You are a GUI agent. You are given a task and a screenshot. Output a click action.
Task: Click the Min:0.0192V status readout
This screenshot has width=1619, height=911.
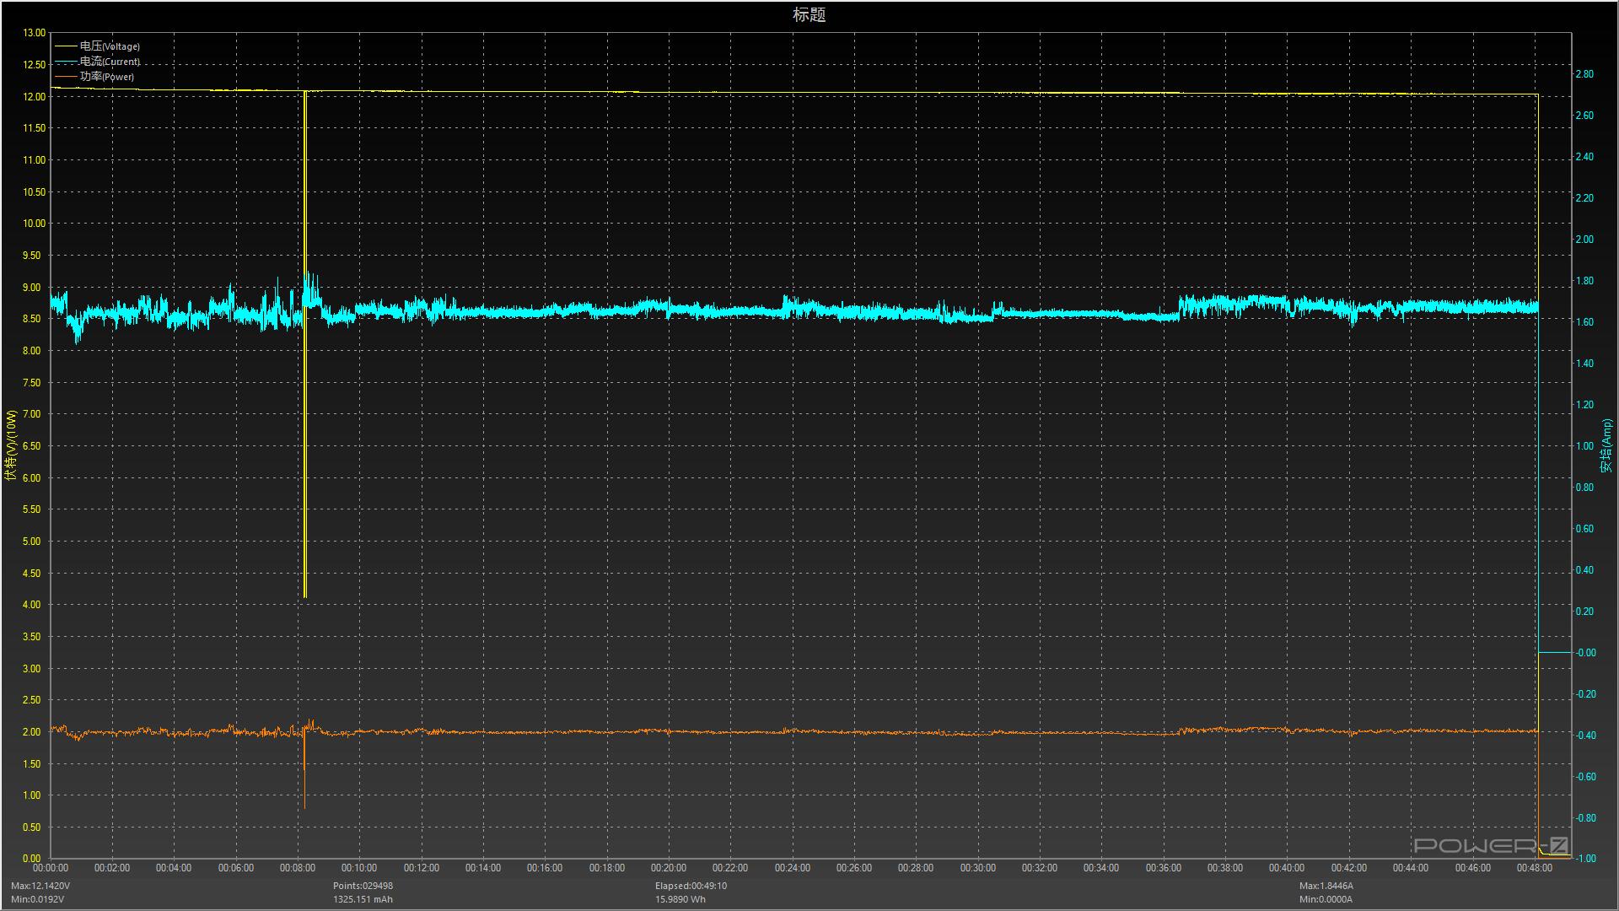tap(37, 899)
